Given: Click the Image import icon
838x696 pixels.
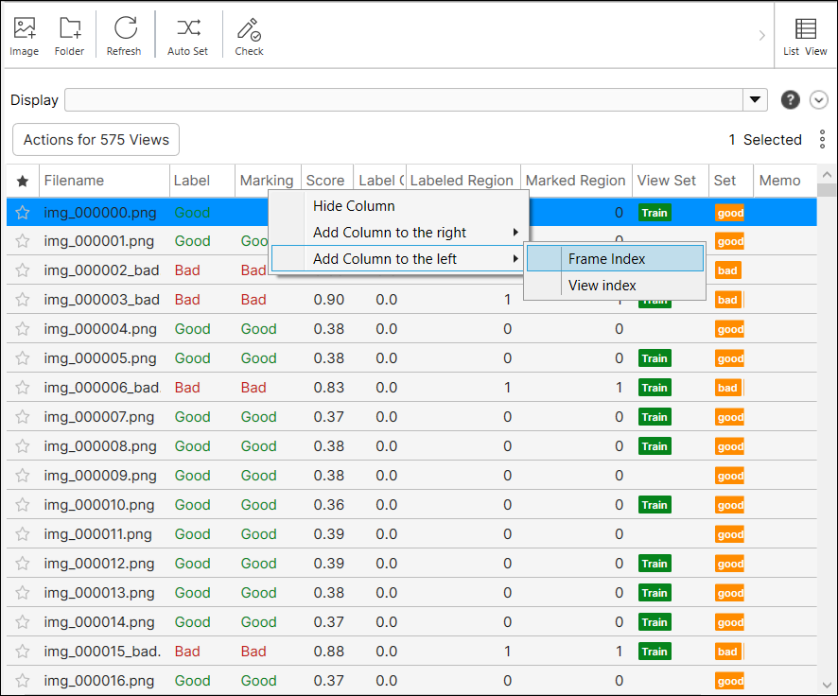Looking at the screenshot, I should point(25,29).
